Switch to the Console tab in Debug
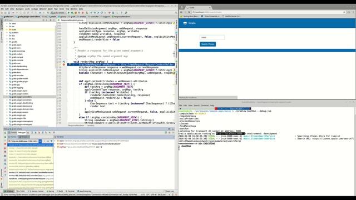The image size is (356, 200). pyautogui.click(x=12, y=133)
